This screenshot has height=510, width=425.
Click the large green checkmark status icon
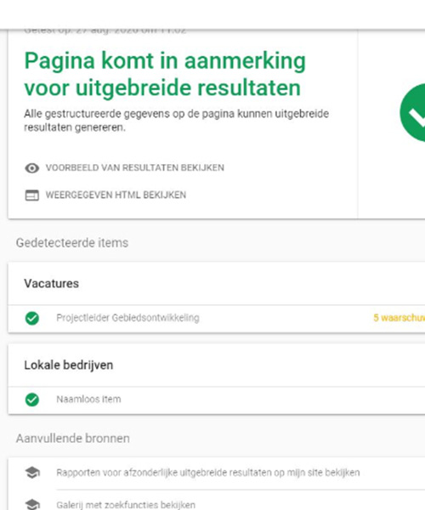point(412,112)
